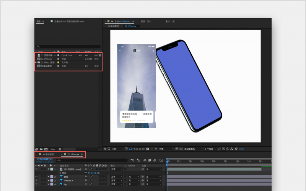
Task: Open the 图层 (无) viewer tab
Action: pyautogui.click(x=146, y=21)
